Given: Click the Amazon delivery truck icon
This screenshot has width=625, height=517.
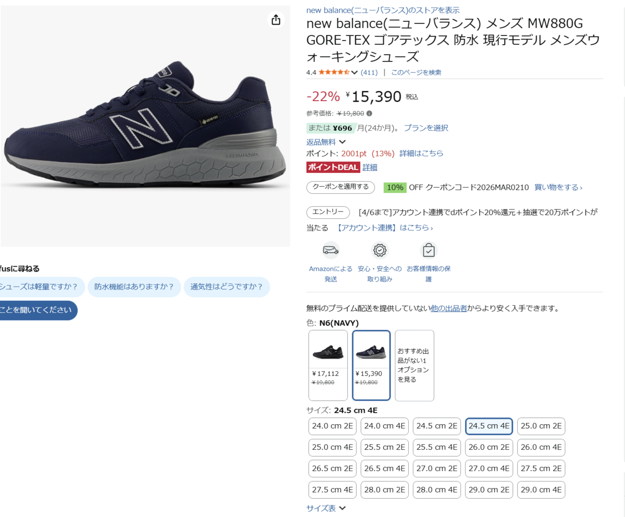Looking at the screenshot, I should coord(331,250).
